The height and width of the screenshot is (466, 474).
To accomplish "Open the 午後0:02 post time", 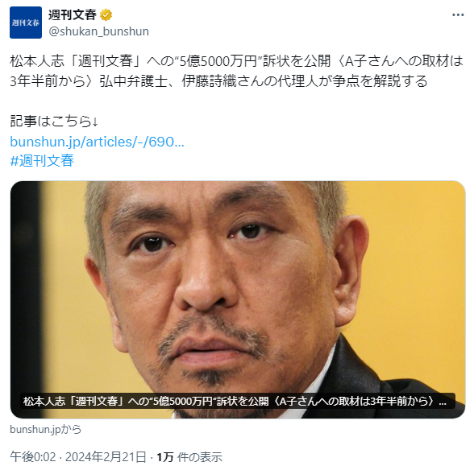I will pyautogui.click(x=33, y=457).
